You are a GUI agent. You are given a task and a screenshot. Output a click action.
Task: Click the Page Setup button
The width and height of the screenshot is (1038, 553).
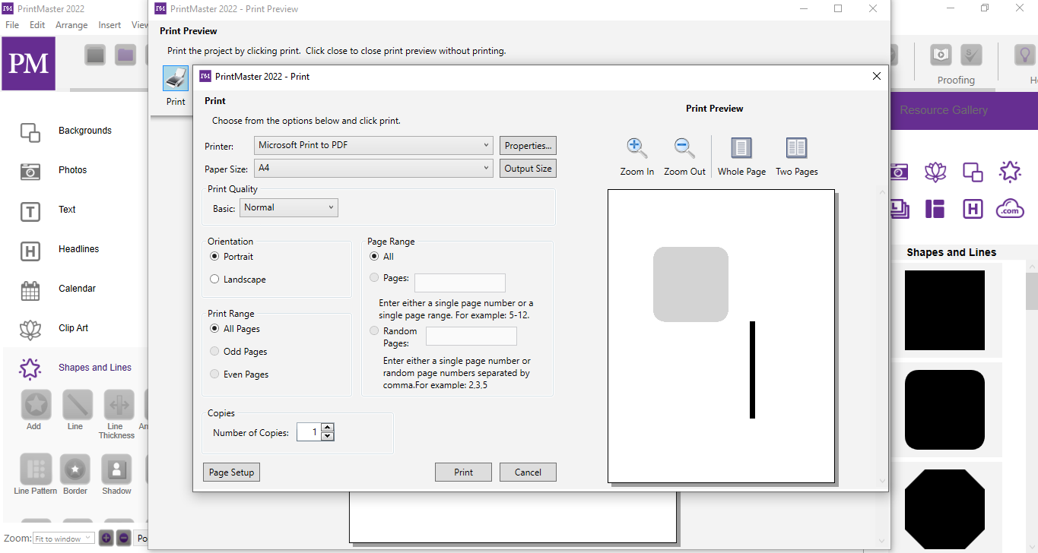tap(231, 472)
